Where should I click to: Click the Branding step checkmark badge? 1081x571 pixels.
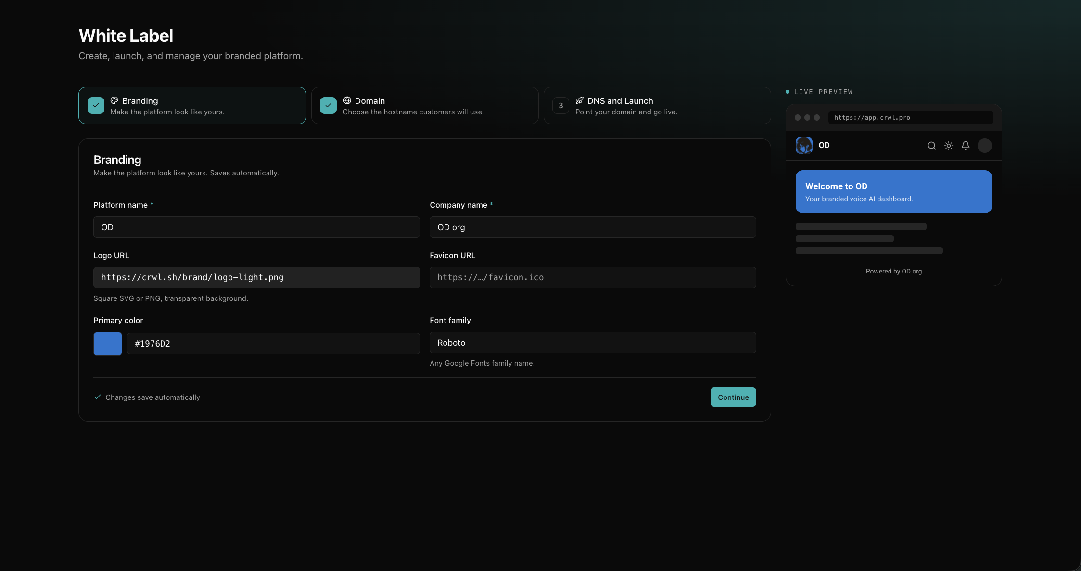96,106
